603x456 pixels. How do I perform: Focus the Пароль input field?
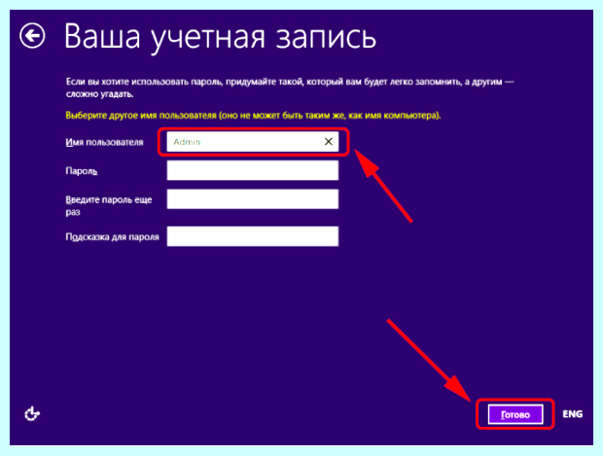[253, 170]
